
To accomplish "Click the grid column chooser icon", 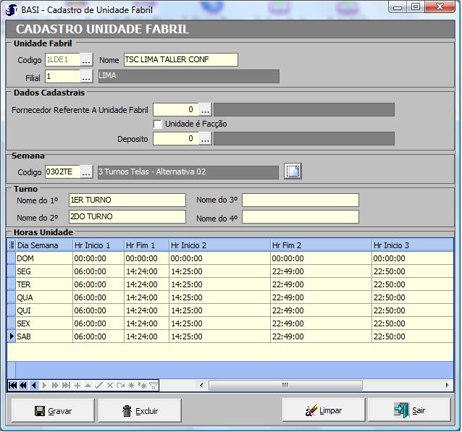I will [x=11, y=245].
